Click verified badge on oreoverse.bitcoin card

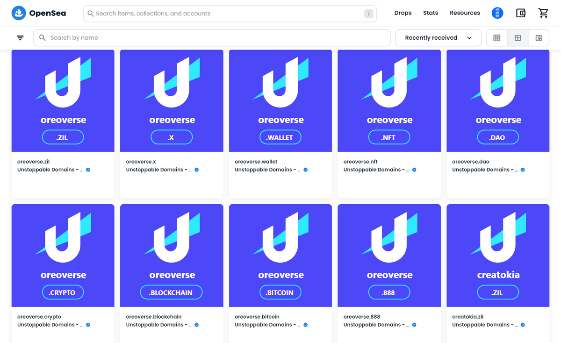pyautogui.click(x=306, y=325)
